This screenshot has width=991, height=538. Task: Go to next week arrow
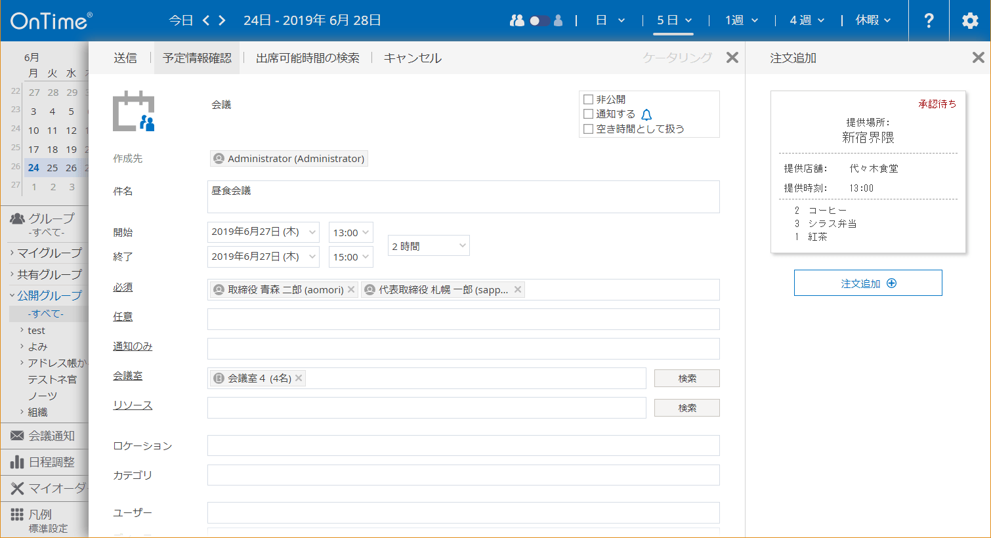click(222, 20)
